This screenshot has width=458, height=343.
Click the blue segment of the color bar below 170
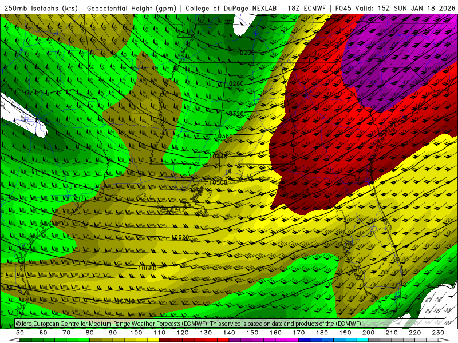(x=305, y=340)
